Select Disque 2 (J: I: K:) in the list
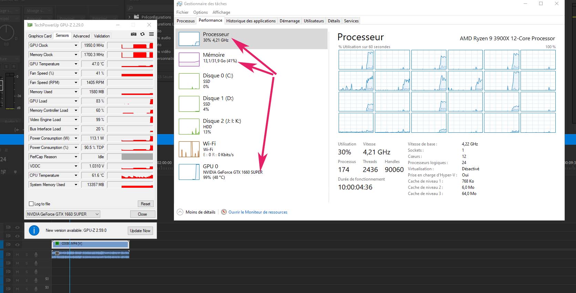Viewport: 576px width, 293px height. coord(251,127)
